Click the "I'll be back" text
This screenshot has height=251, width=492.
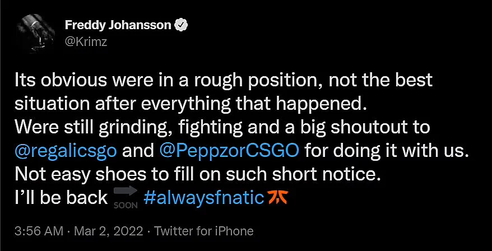(61, 198)
